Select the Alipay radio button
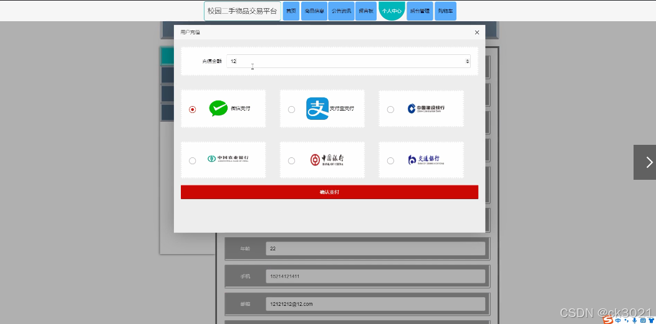This screenshot has width=656, height=324. click(x=291, y=109)
